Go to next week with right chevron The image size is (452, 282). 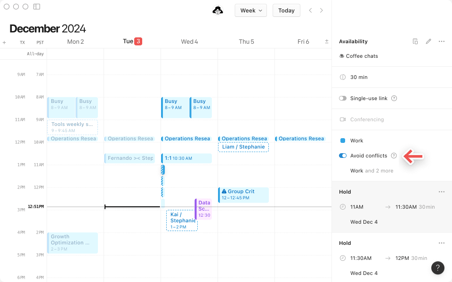click(322, 10)
